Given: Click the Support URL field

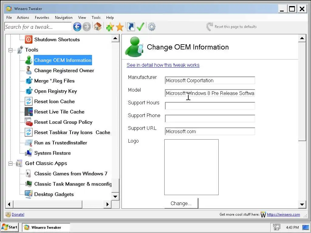Looking at the screenshot, I should point(210,131).
